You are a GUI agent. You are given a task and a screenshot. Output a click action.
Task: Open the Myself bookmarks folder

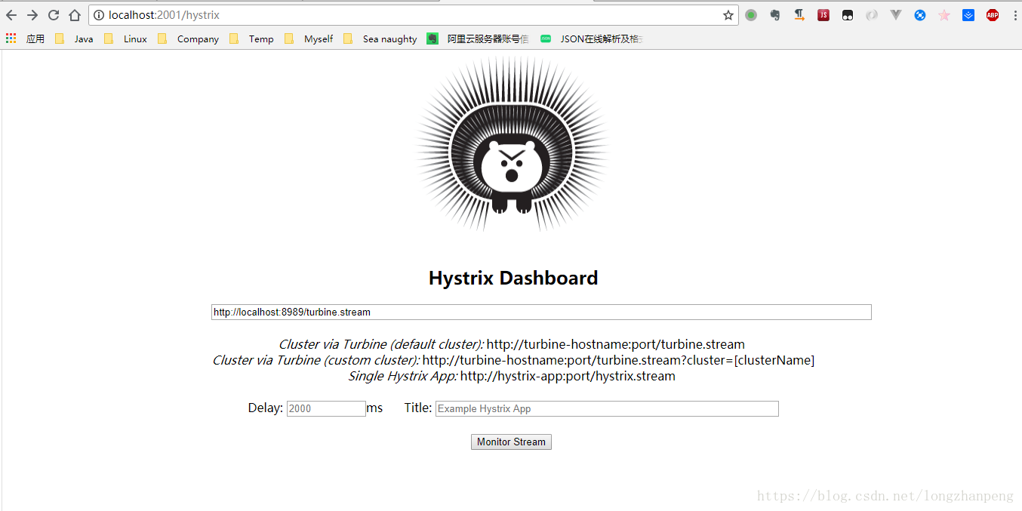click(x=309, y=38)
